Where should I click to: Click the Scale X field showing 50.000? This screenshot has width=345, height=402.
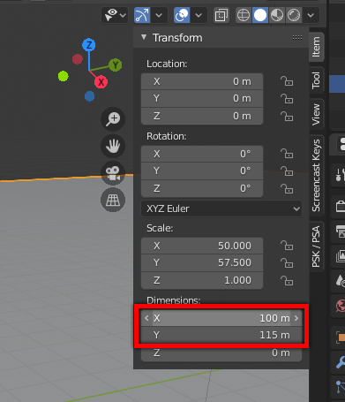202,246
